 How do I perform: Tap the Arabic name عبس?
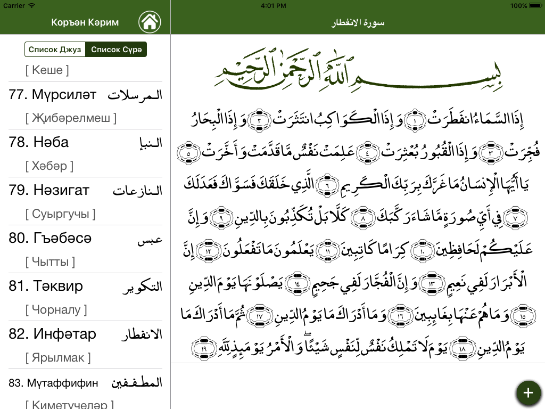(x=150, y=240)
